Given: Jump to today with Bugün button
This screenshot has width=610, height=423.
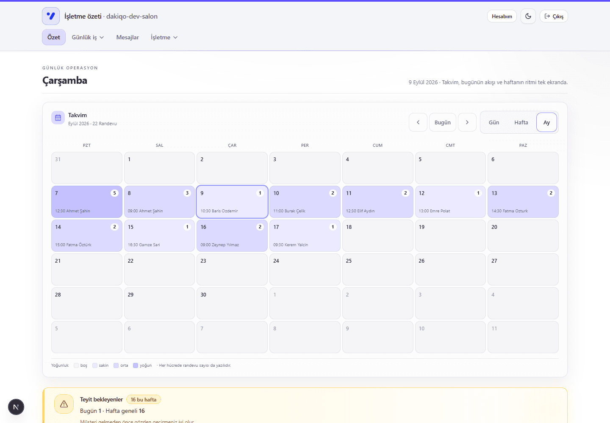Looking at the screenshot, I should point(443,122).
